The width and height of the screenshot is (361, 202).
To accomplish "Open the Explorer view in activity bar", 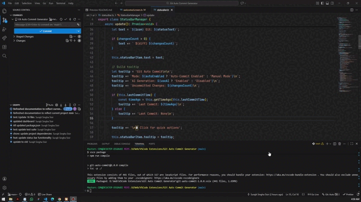I will 4,11.
